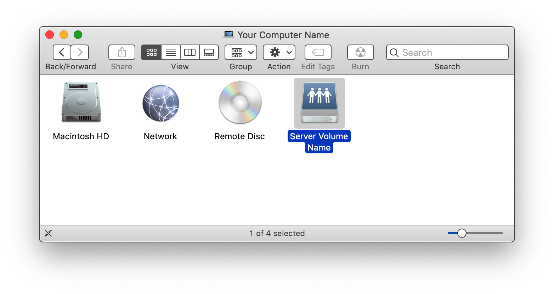Image resolution: width=554 pixels, height=294 pixels.
Task: Select the Macintosh HD drive icon
Action: 81,102
